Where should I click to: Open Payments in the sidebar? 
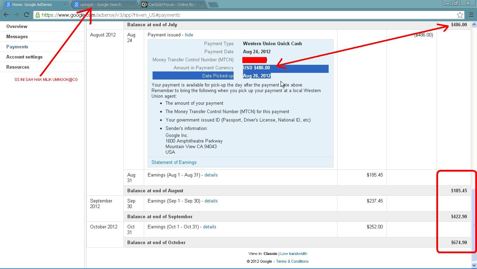pyautogui.click(x=17, y=47)
